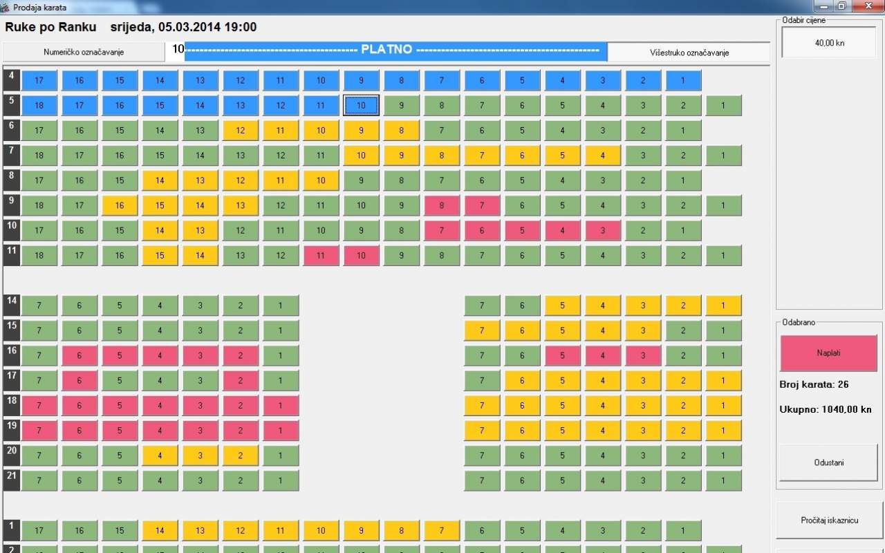This screenshot has width=885, height=553.
Task: Select red seat 1 in row 19
Action: point(280,431)
